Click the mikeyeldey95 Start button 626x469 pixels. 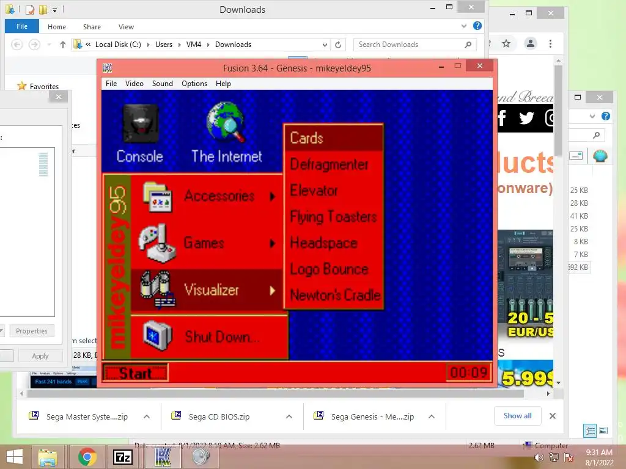136,373
